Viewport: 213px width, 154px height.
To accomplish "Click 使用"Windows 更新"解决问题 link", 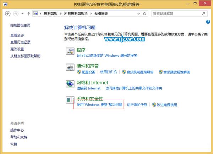I will click(99, 105).
